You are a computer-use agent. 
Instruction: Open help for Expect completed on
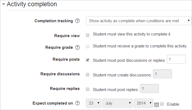point(77,103)
